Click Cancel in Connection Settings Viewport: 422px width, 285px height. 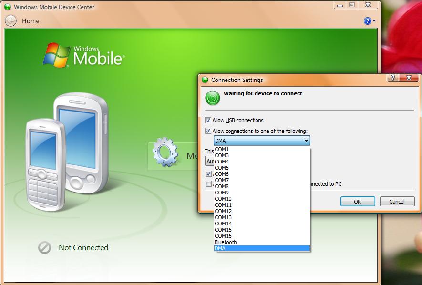point(397,202)
